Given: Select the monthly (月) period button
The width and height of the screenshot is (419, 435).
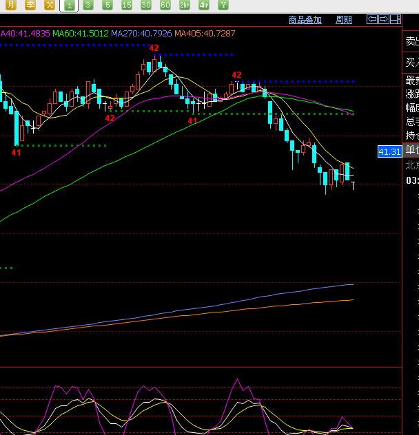Looking at the screenshot, I should click(10, 6).
